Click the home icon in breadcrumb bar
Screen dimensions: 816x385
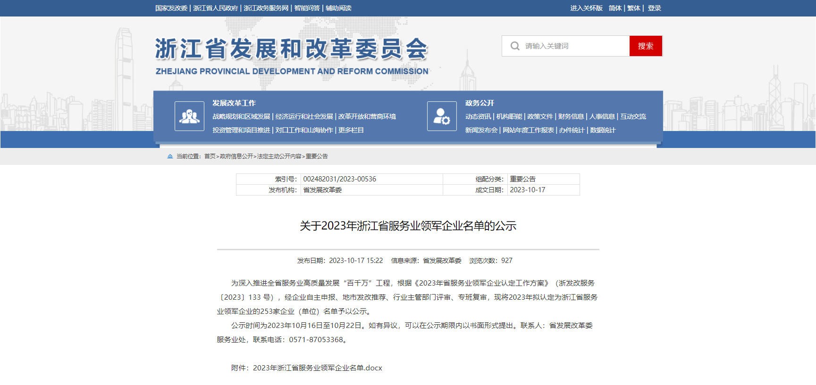click(x=170, y=156)
